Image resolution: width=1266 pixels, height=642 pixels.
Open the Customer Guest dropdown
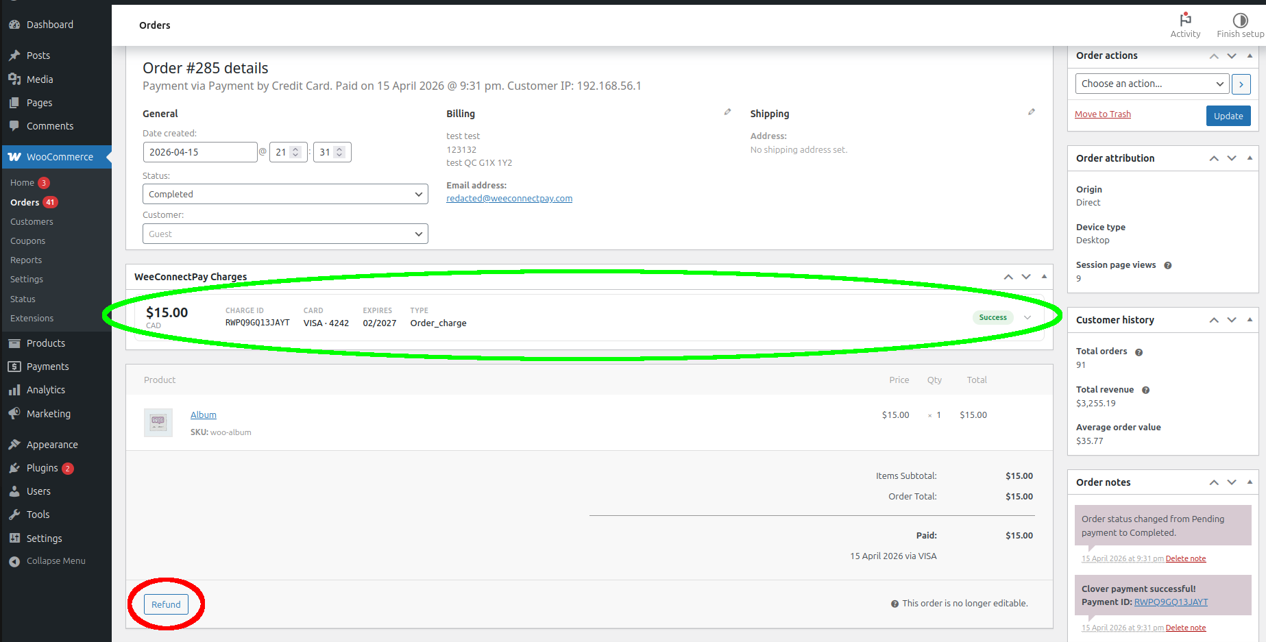[x=285, y=234]
